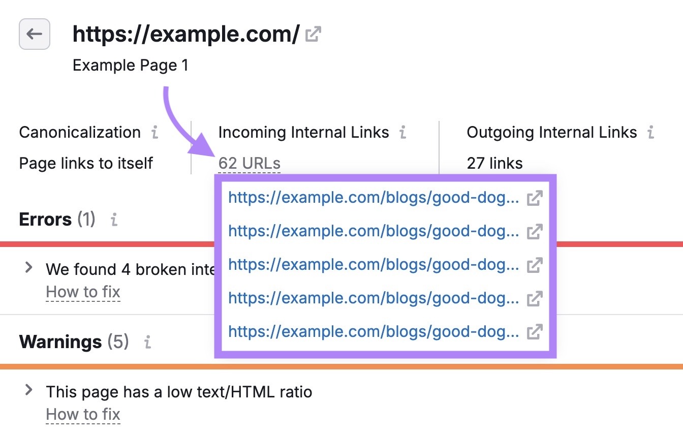This screenshot has height=435, width=683.
Task: Click the info icon beside Warnings
Action: pyautogui.click(x=146, y=342)
